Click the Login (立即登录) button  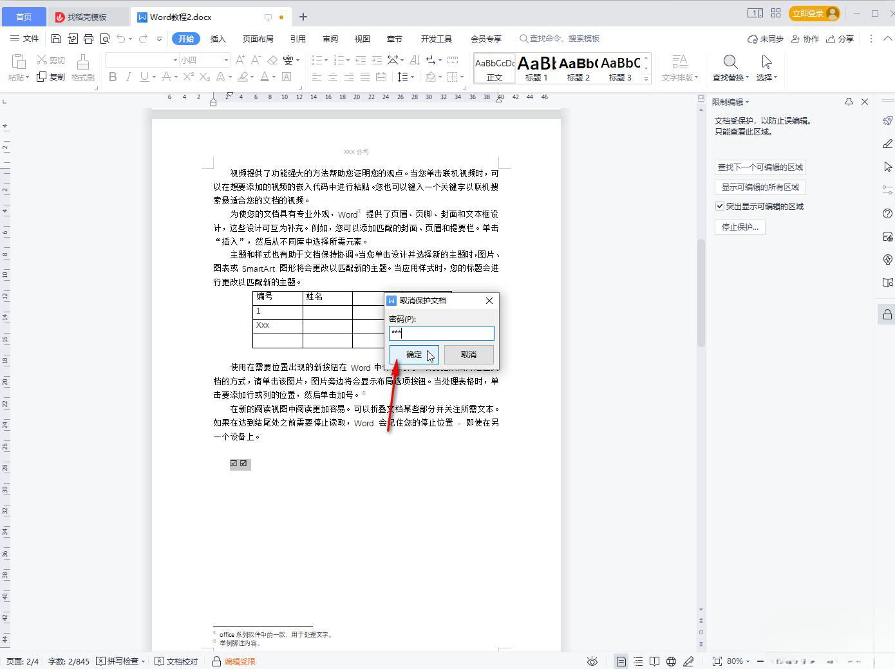point(815,13)
